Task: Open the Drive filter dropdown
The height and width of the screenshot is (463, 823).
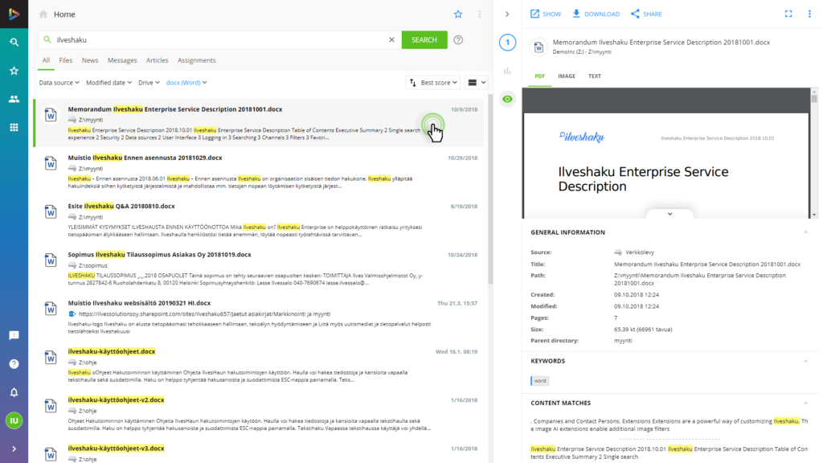Action: (x=149, y=83)
